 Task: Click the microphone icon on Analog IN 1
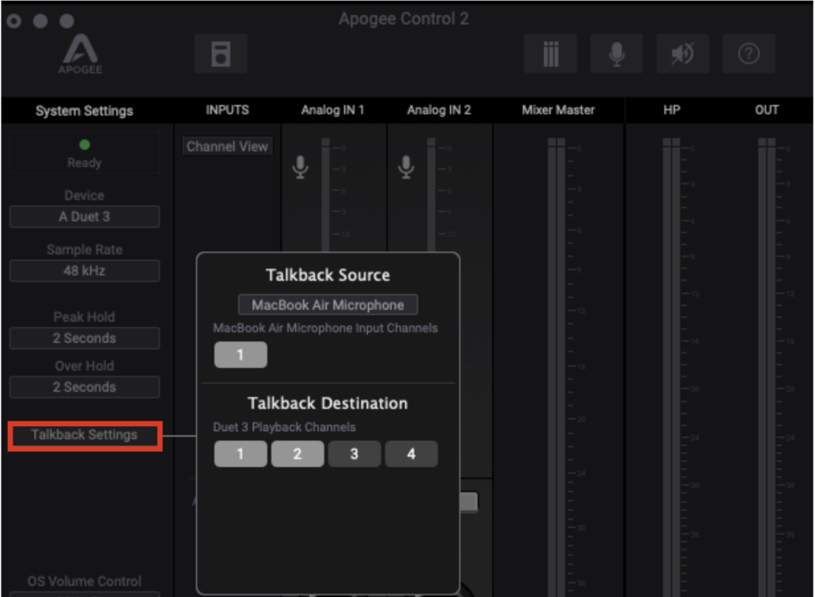click(x=300, y=167)
